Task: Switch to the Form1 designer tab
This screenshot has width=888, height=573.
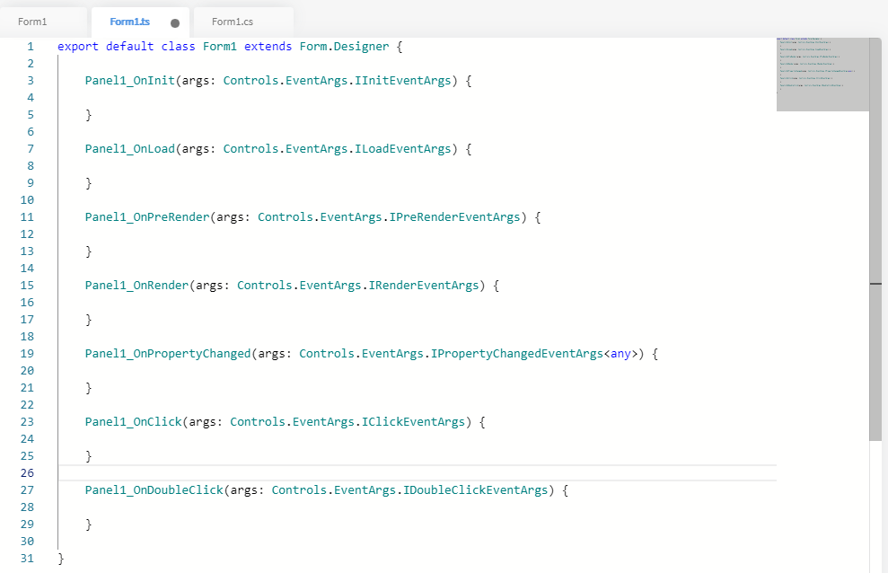Action: pyautogui.click(x=32, y=22)
